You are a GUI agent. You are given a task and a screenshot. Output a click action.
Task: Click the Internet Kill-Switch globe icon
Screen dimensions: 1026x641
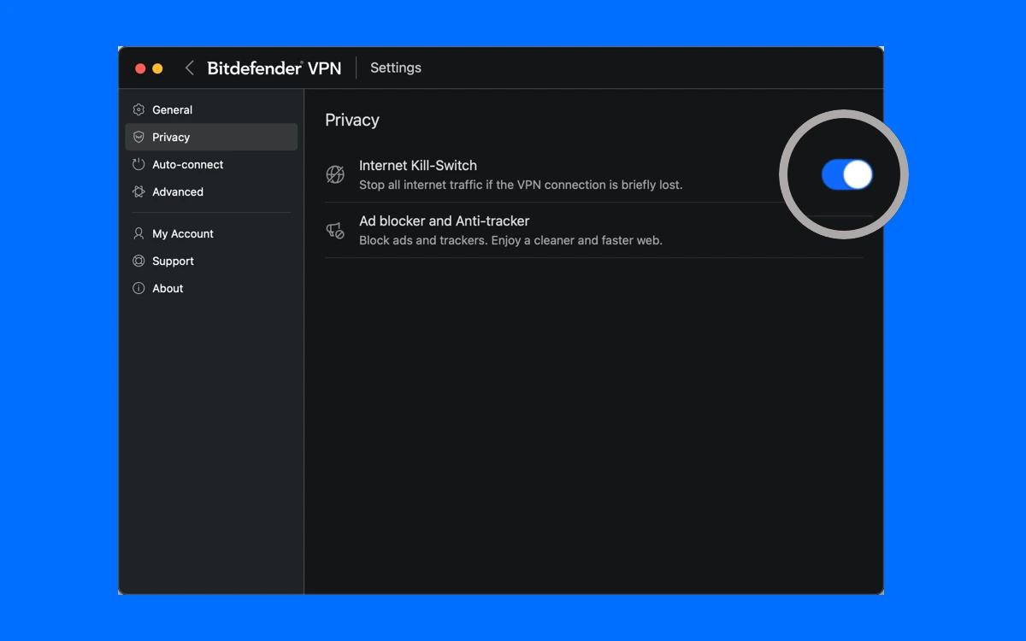tap(335, 174)
